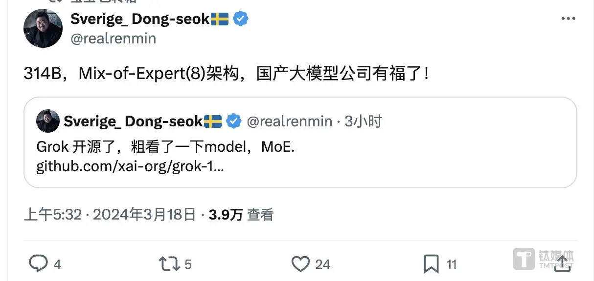Click the blue verified badge beside the main name

(240, 19)
